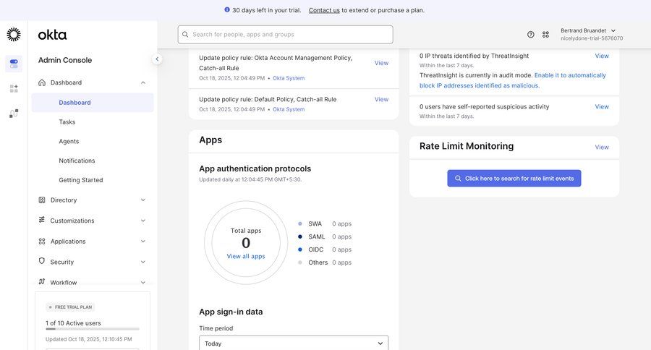Click the OIDC legend color dot
This screenshot has width=651, height=350.
point(299,249)
